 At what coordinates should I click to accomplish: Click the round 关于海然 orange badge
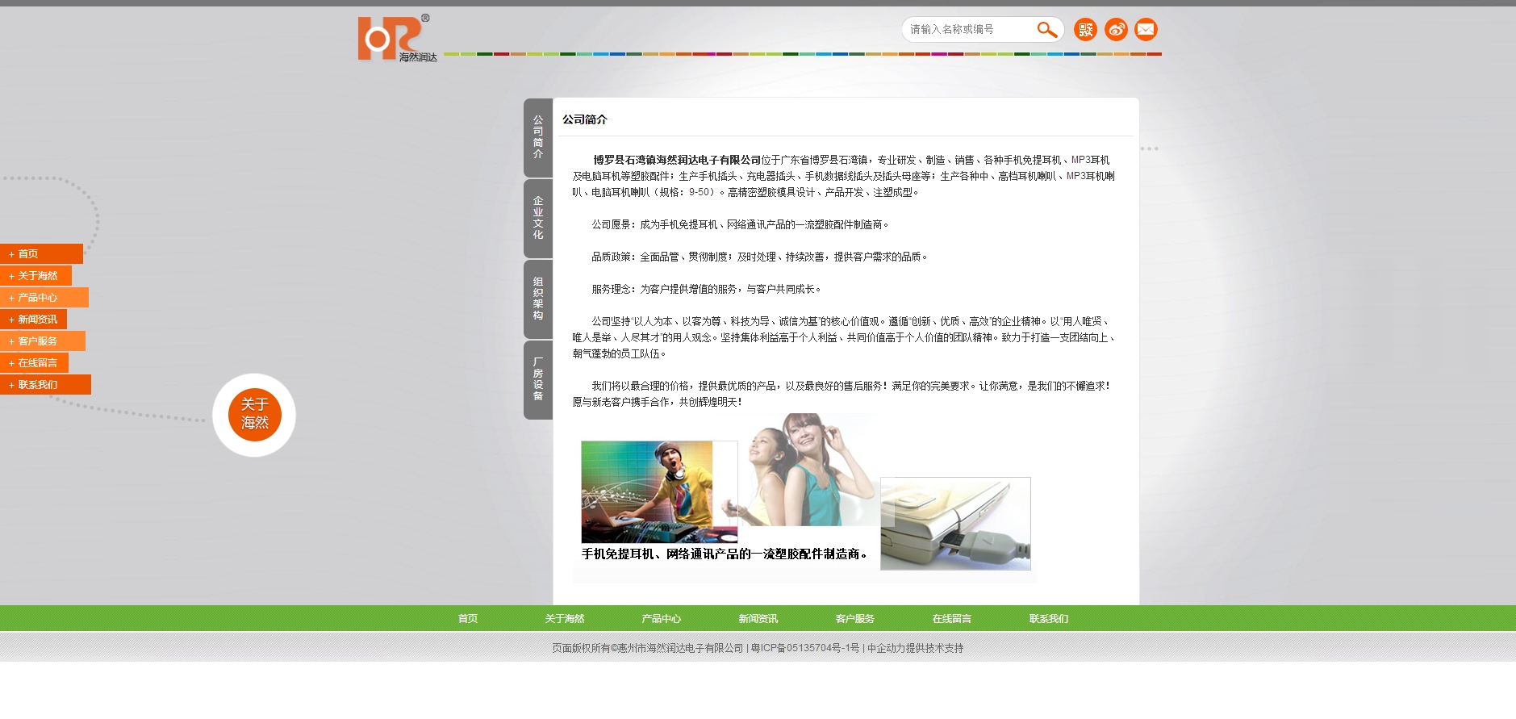254,415
